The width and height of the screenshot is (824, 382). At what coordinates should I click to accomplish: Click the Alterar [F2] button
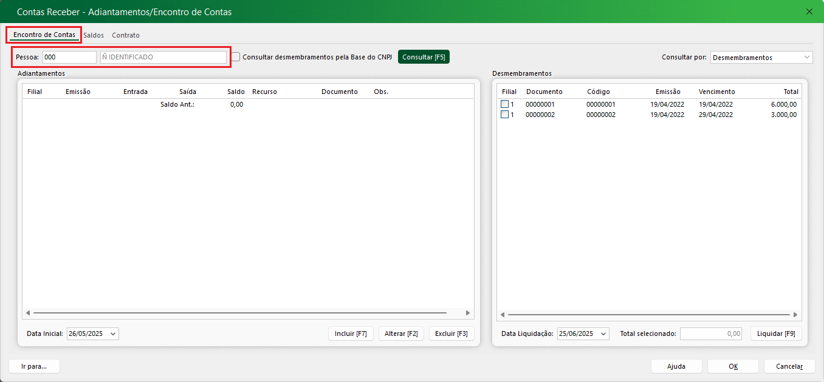point(401,333)
